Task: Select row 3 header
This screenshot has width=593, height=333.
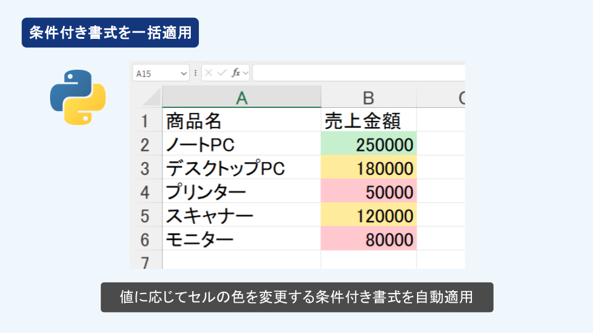Action: (x=146, y=167)
